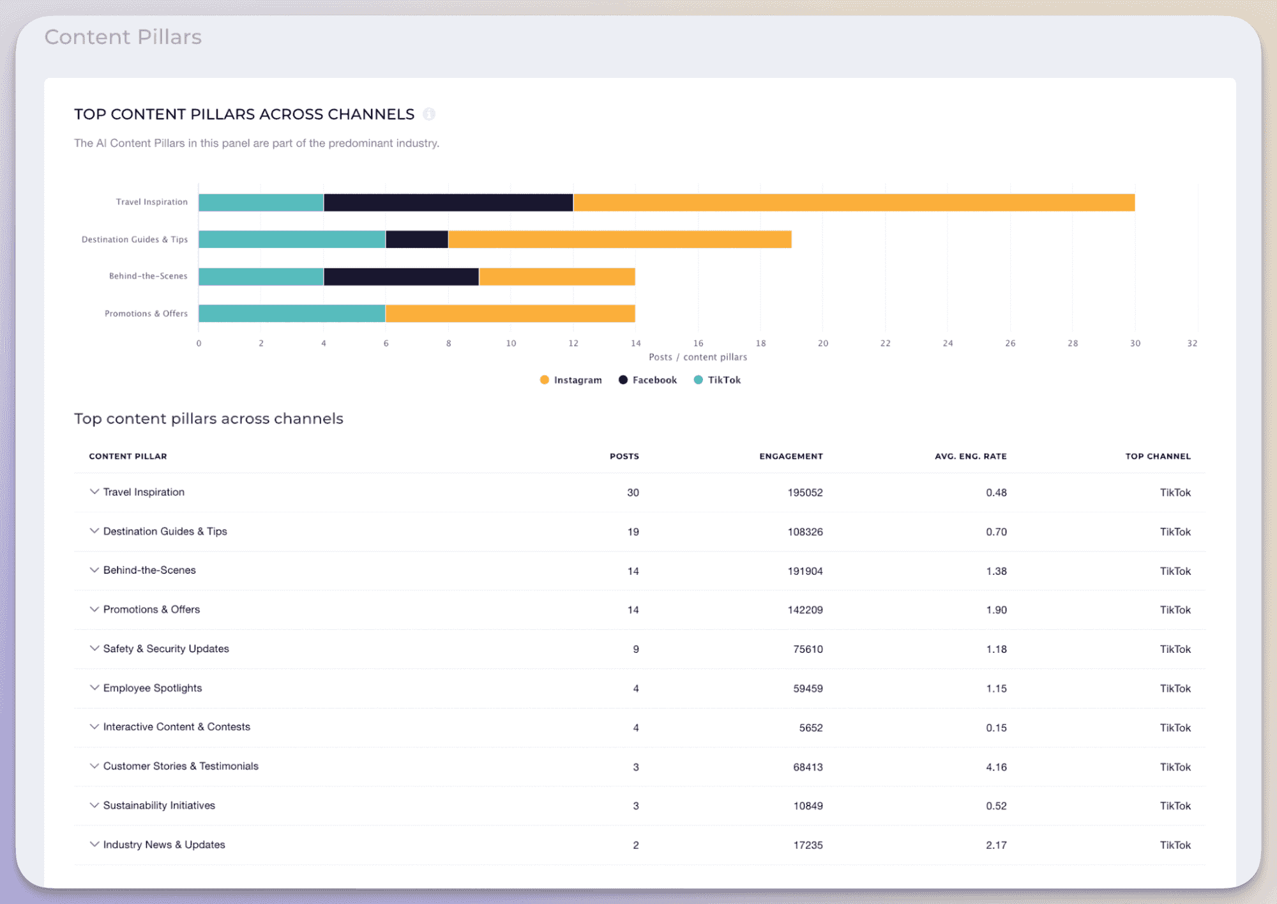
Task: Click the Instagram segment of the Promotions & Offers bar
Action: pyautogui.click(x=510, y=314)
